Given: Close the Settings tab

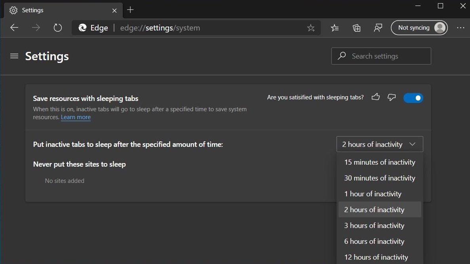Looking at the screenshot, I should coord(114,10).
